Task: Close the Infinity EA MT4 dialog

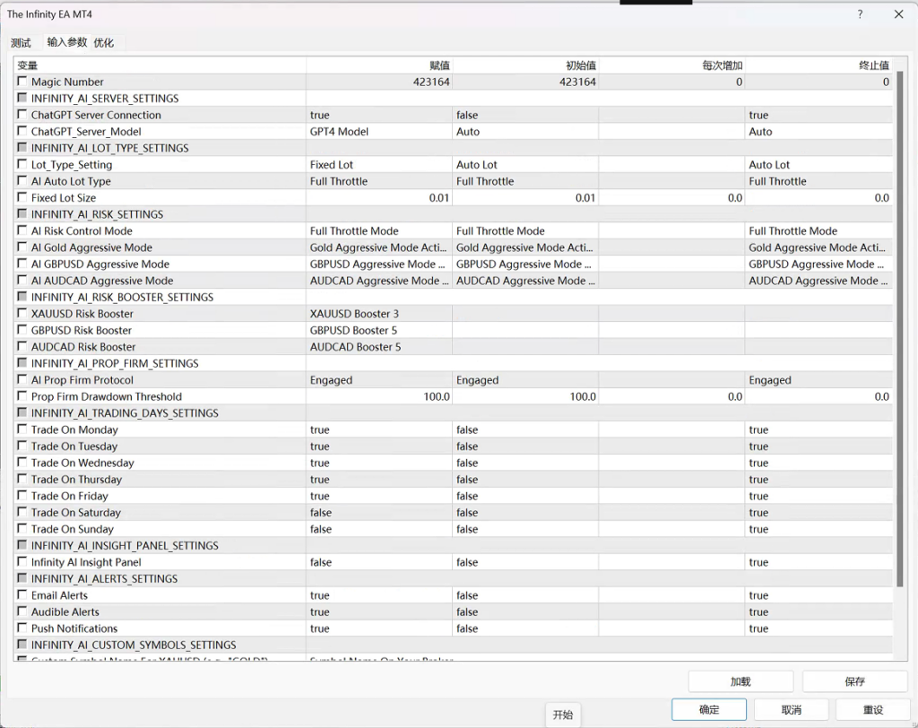Action: pyautogui.click(x=898, y=14)
